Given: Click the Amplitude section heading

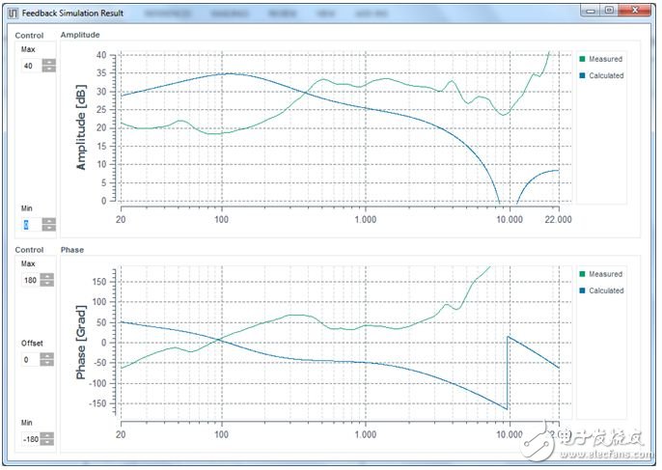Looking at the screenshot, I should tap(80, 35).
